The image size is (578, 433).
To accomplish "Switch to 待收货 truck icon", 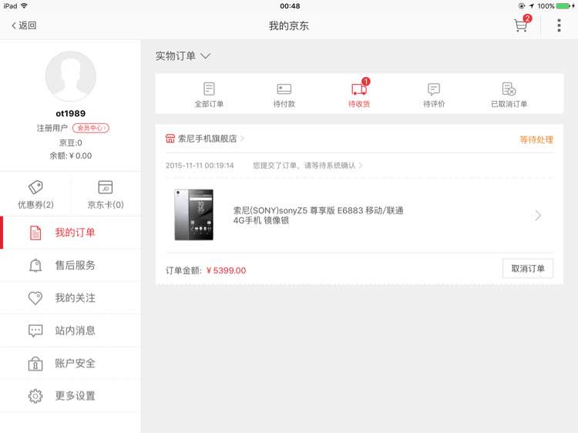I will click(x=358, y=89).
